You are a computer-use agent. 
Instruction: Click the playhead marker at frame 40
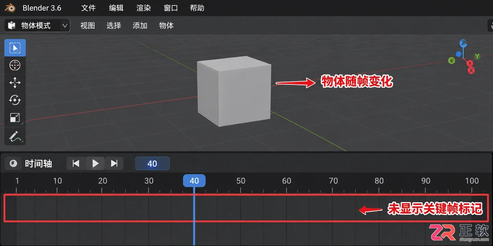(194, 181)
